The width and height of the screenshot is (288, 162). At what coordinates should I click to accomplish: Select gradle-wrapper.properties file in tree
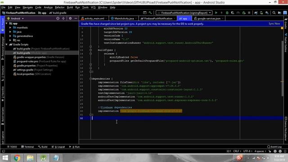(39, 57)
